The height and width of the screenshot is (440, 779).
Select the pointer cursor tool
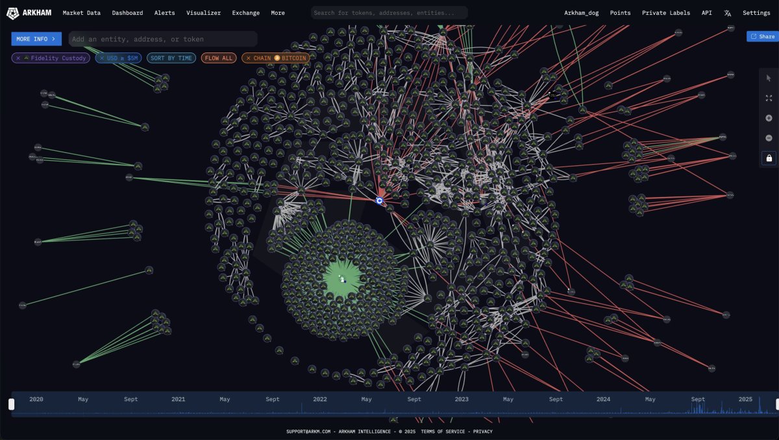coord(769,78)
